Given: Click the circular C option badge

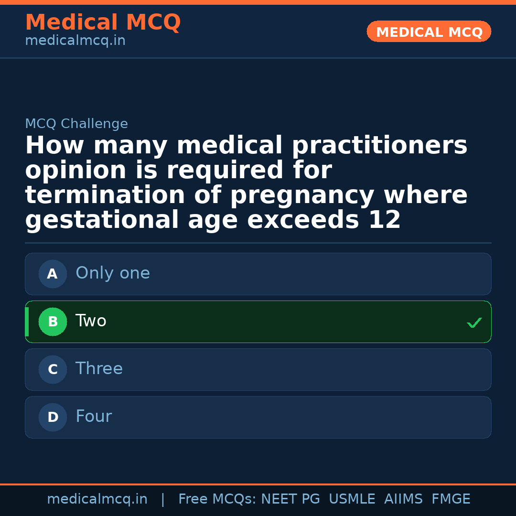Looking at the screenshot, I should pos(53,369).
